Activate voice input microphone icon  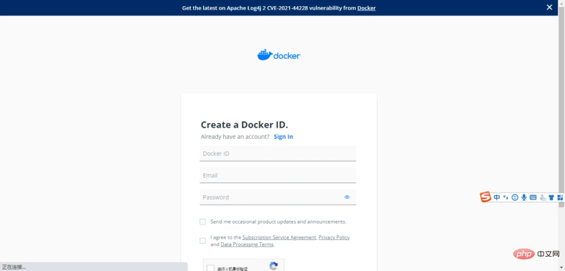524,197
